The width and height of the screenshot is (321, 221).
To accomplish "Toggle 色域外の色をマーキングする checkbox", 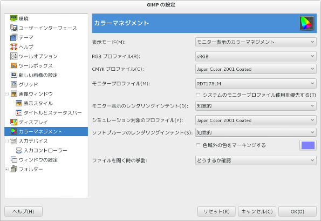I will point(198,145).
